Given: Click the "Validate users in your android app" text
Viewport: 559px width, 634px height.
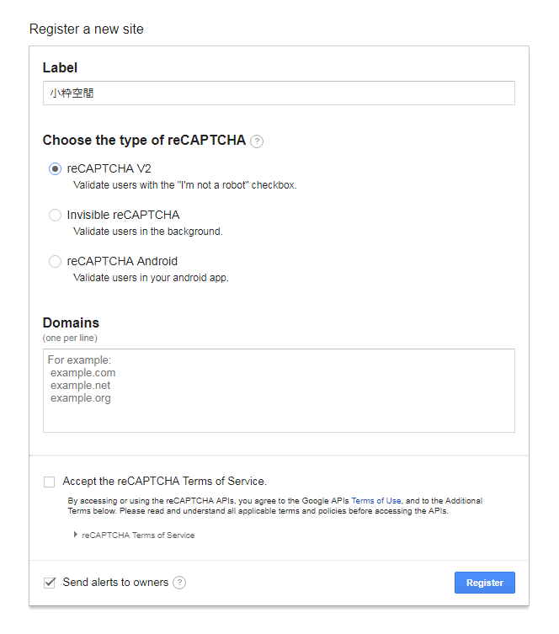Looking at the screenshot, I should (x=151, y=278).
